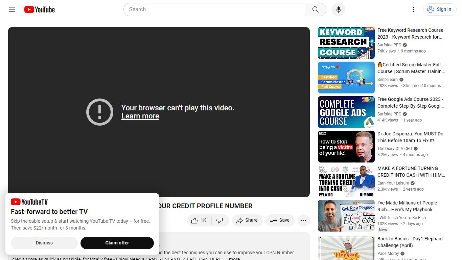Open Make a Fortune Turning Credit thumbnail
Screen dimensions: 462x260
pos(346,181)
